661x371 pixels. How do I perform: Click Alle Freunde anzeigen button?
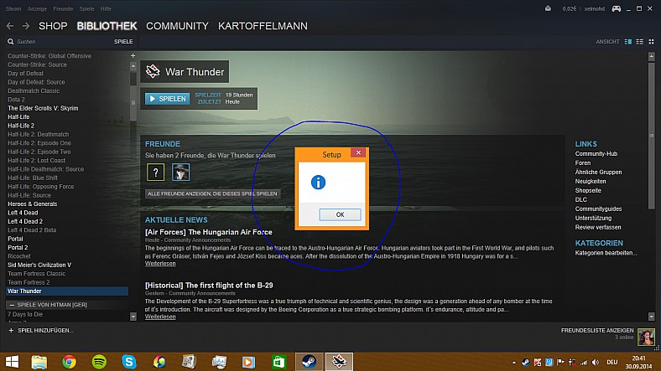[x=212, y=194]
